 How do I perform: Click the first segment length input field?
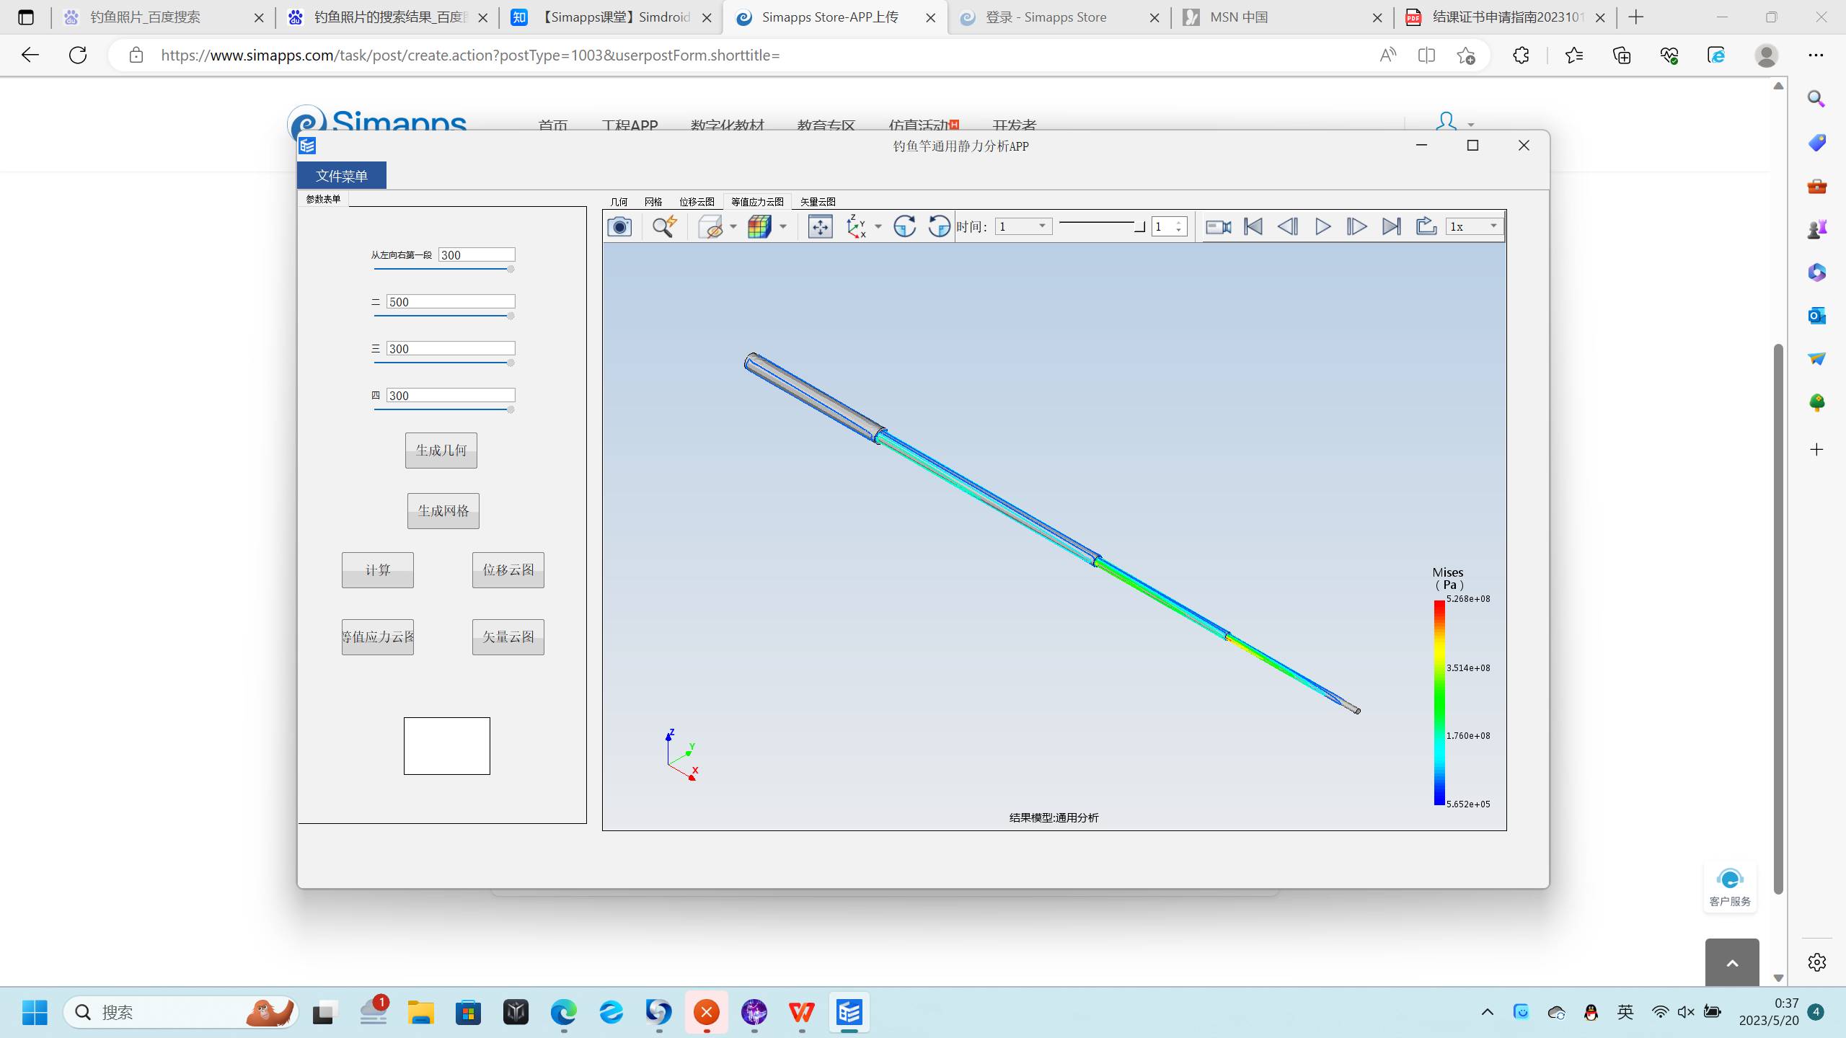[477, 254]
